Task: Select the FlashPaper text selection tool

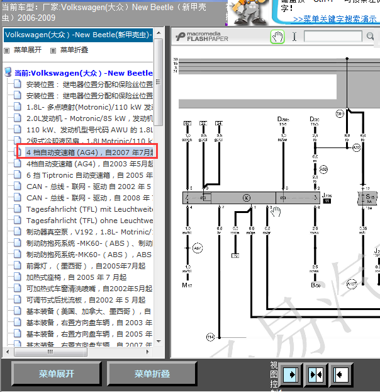Action: pos(294,37)
